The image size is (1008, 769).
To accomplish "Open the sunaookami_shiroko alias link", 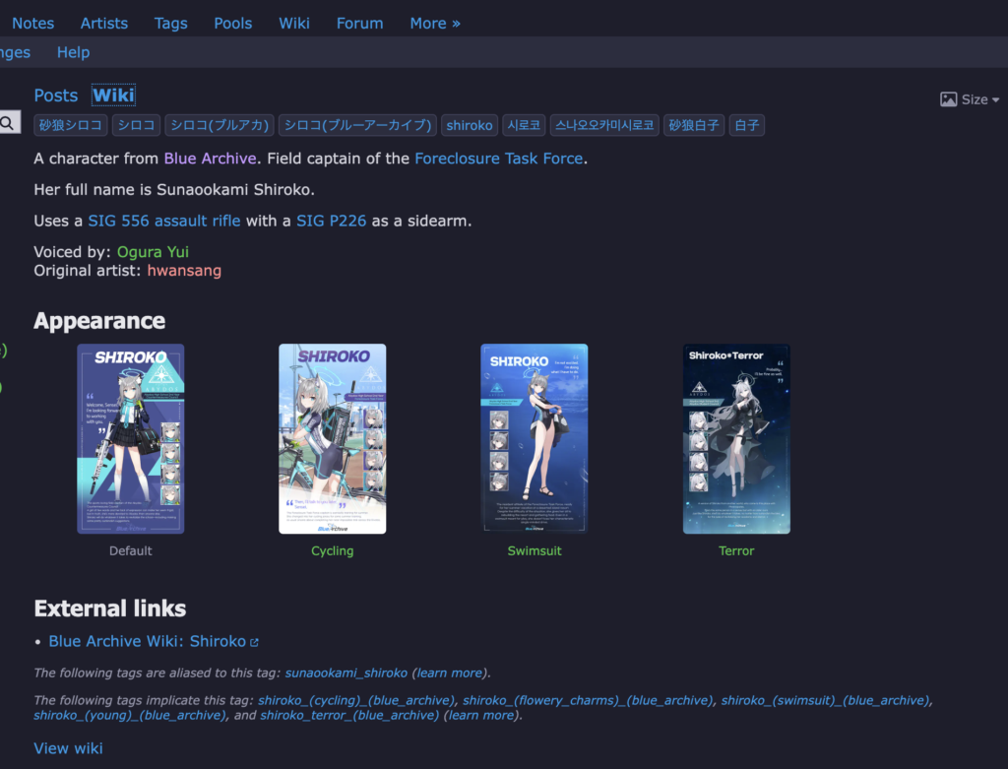I will 346,673.
